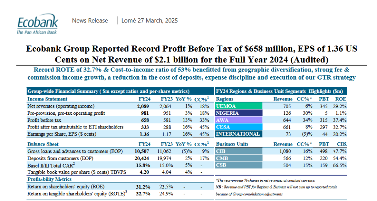Click "Return on tangible shareholders' equity (ROTE)" label
The width and height of the screenshot is (377, 201).
tap(77, 193)
